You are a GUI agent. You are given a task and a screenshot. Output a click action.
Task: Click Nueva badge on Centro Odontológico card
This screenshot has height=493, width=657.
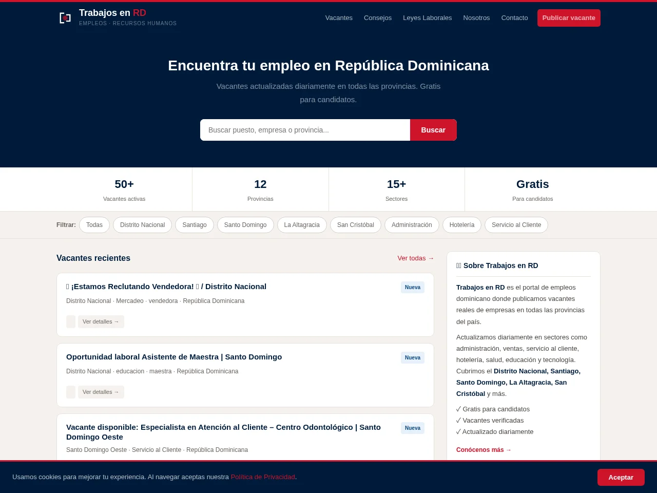click(x=413, y=428)
